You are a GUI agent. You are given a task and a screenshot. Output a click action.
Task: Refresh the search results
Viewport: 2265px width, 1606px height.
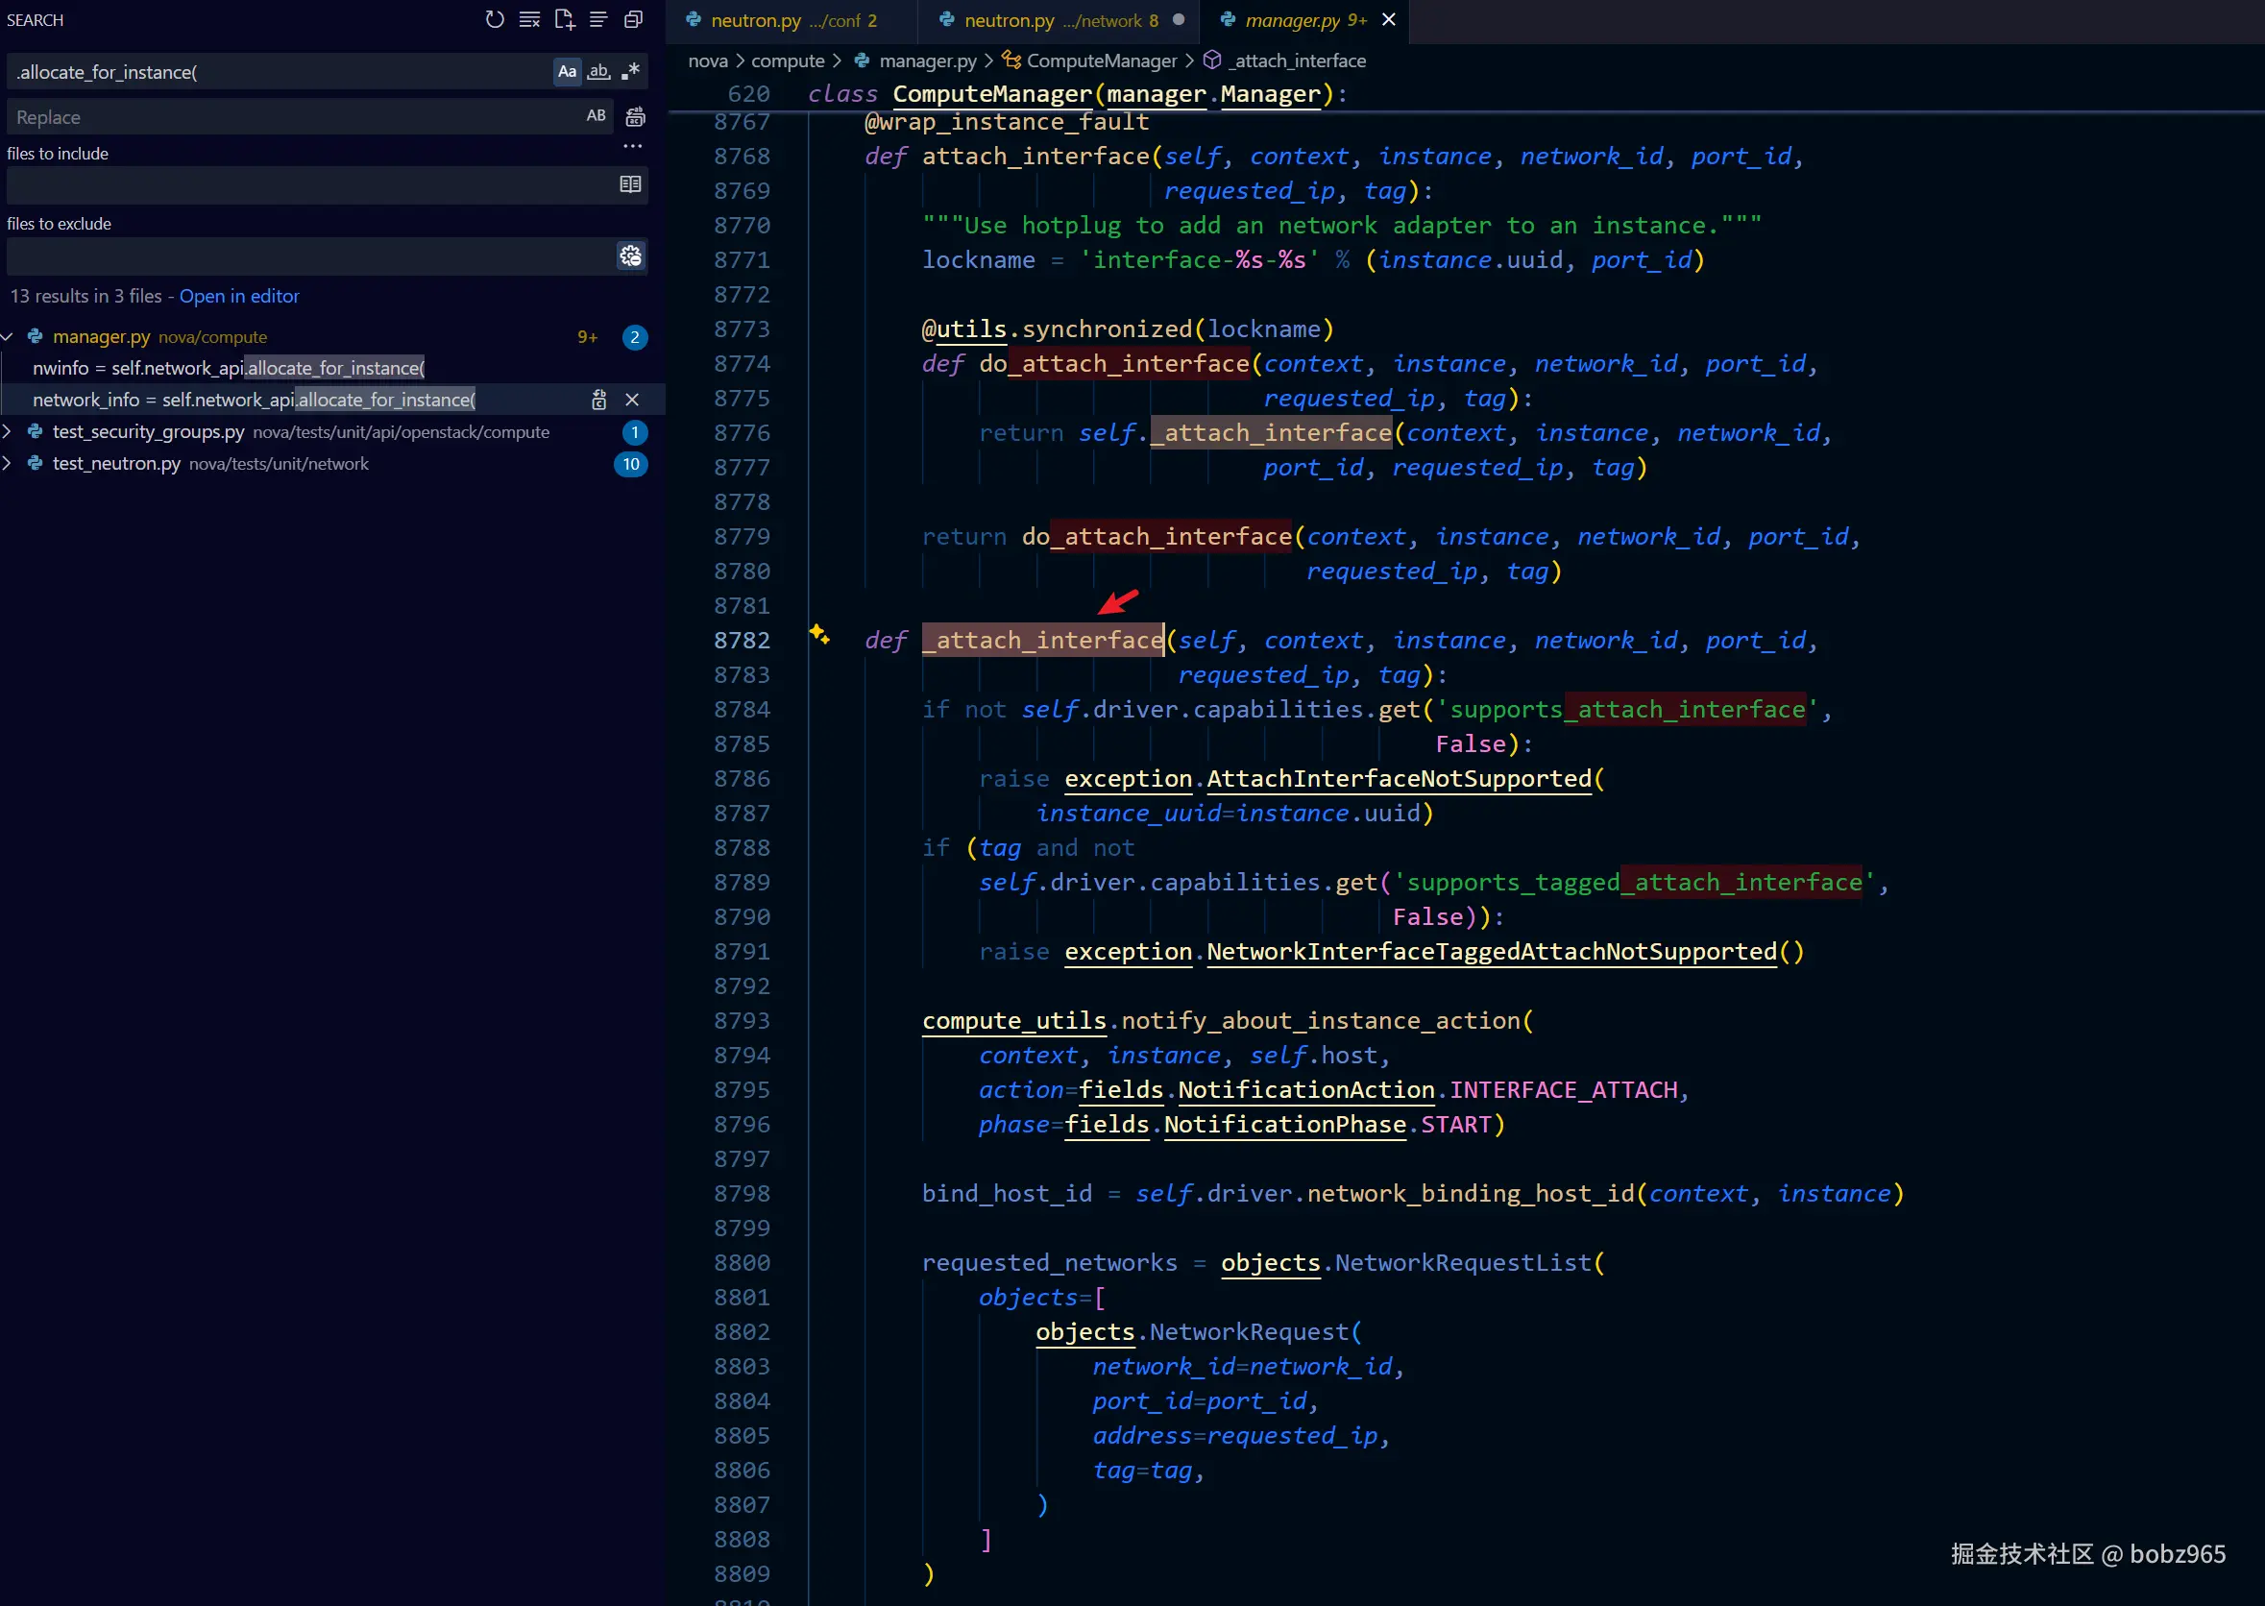coord(495,19)
